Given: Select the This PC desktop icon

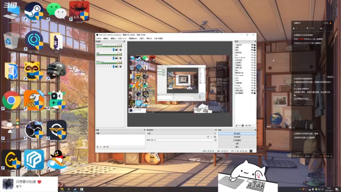Looking at the screenshot, I should pos(12,12).
